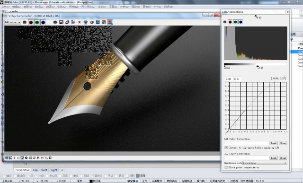Expand Rendering intent Perceptual dropdown
This screenshot has width=303, height=183.
coord(265,163)
